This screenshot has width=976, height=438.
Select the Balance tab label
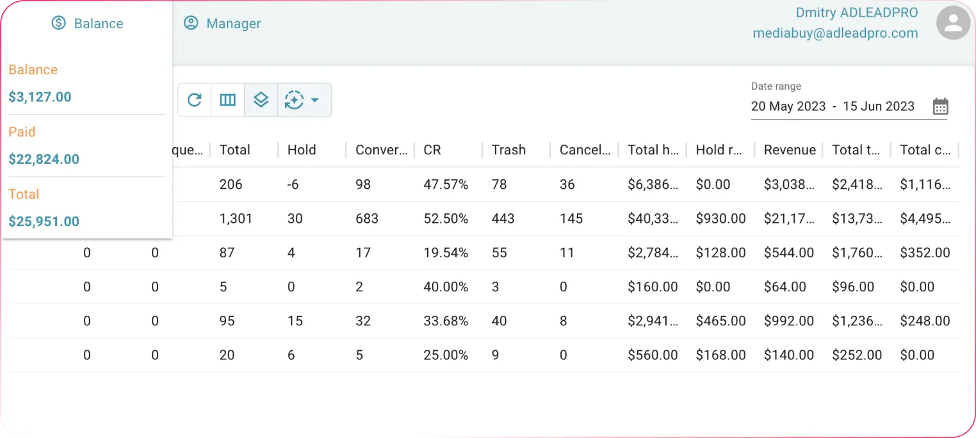click(99, 24)
